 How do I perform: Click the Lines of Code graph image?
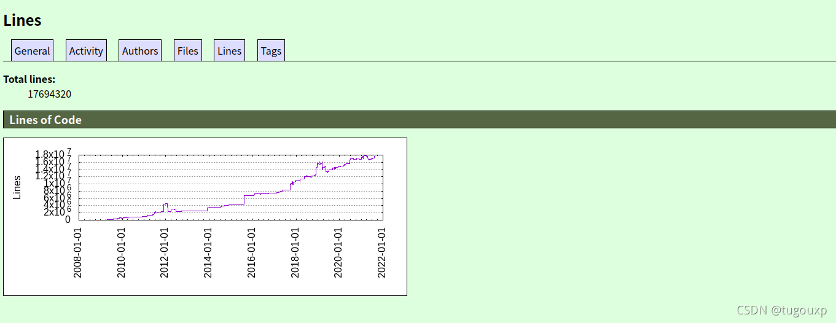point(205,217)
